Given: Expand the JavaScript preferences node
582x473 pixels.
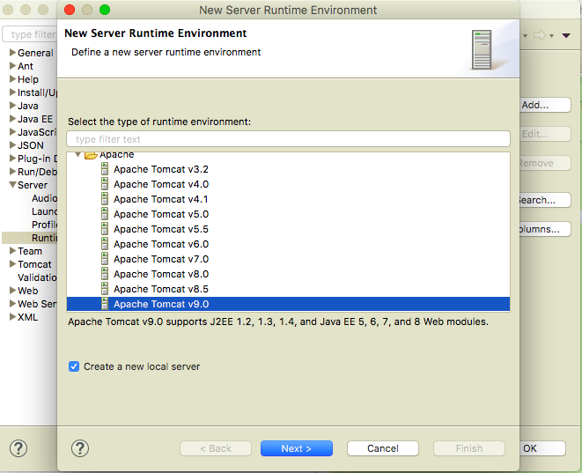Looking at the screenshot, I should (x=12, y=132).
